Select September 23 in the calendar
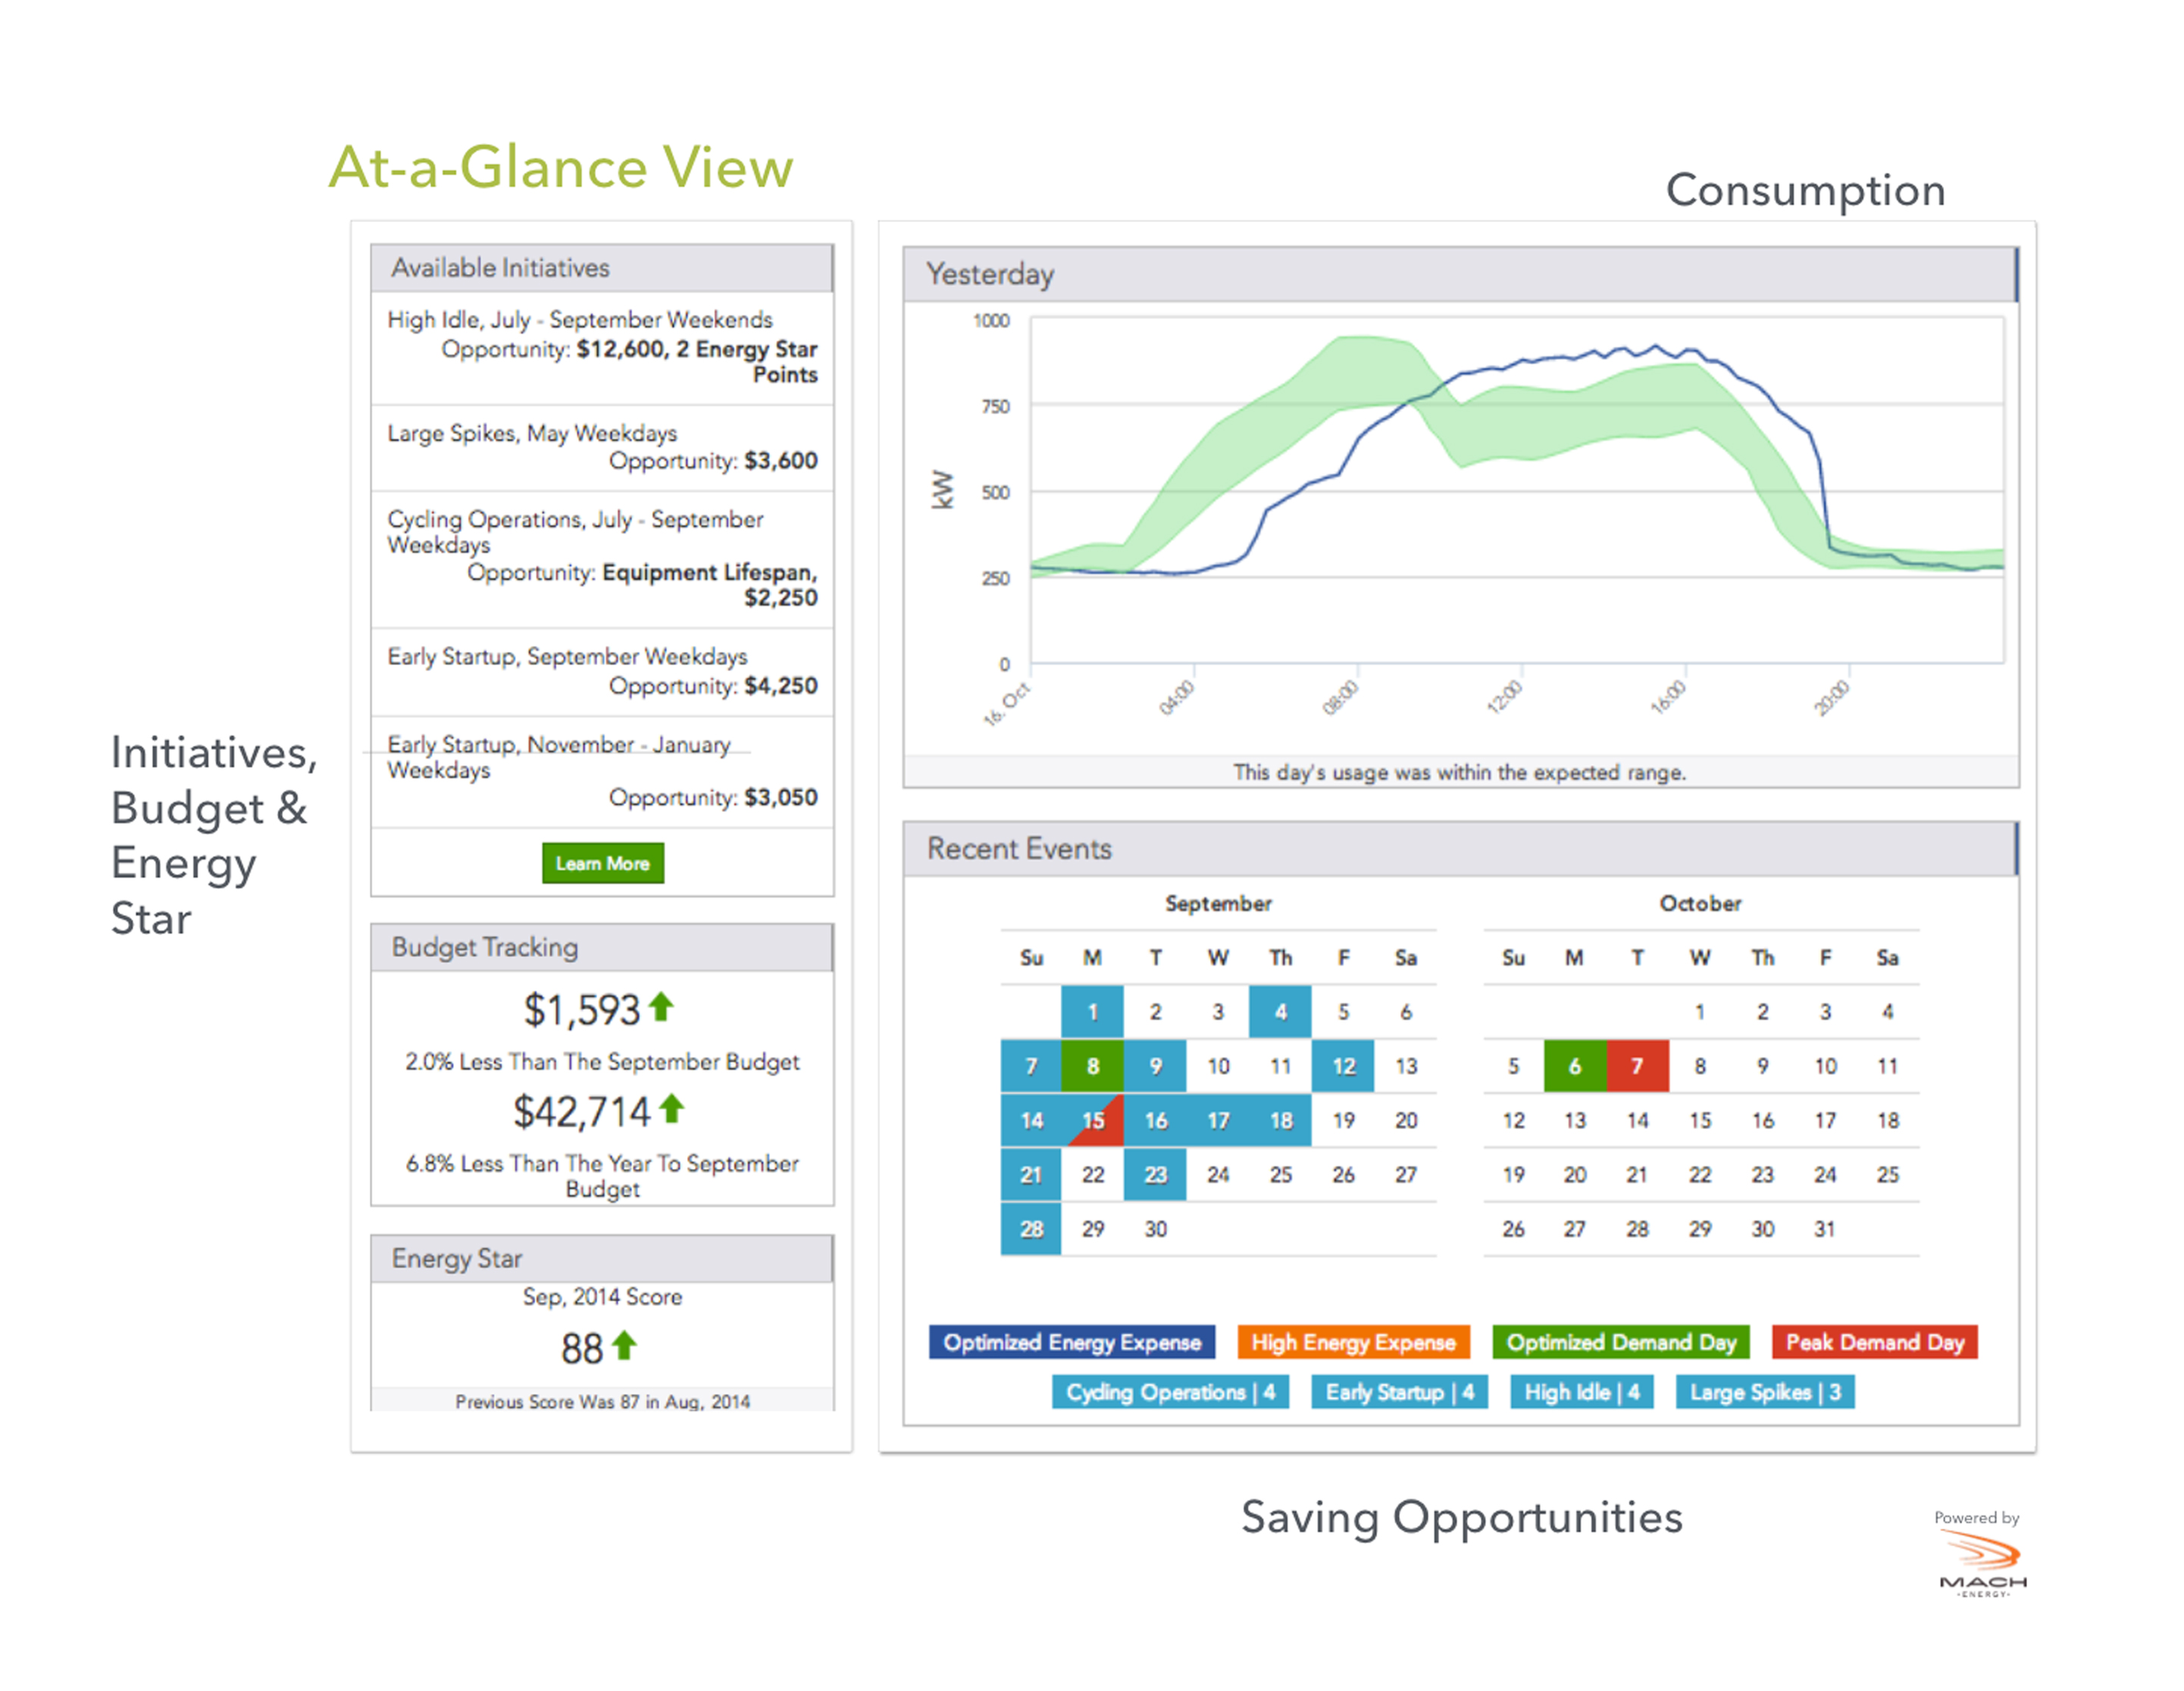 point(1155,1174)
